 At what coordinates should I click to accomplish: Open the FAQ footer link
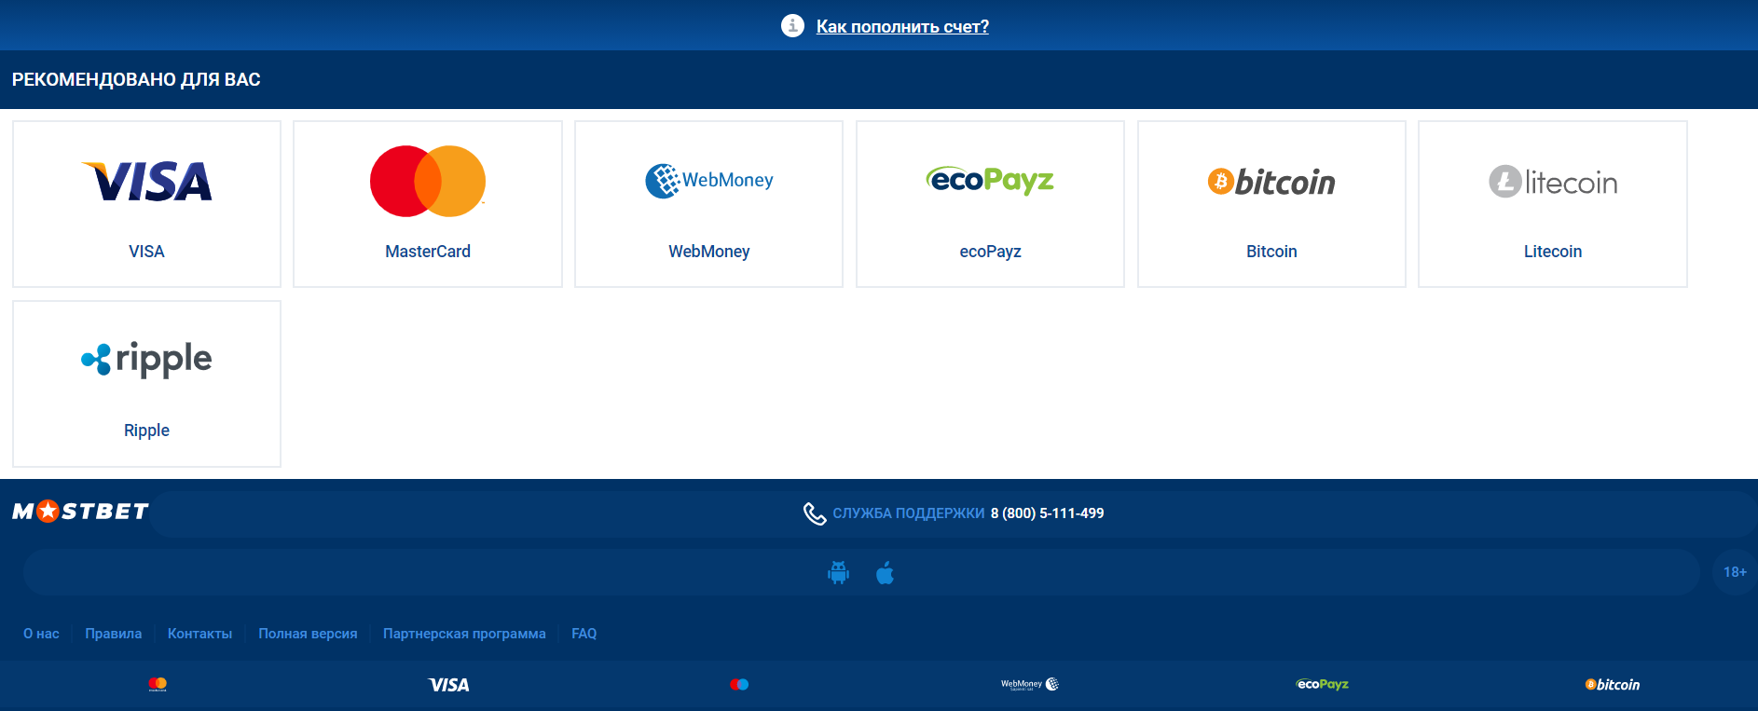pos(584,634)
